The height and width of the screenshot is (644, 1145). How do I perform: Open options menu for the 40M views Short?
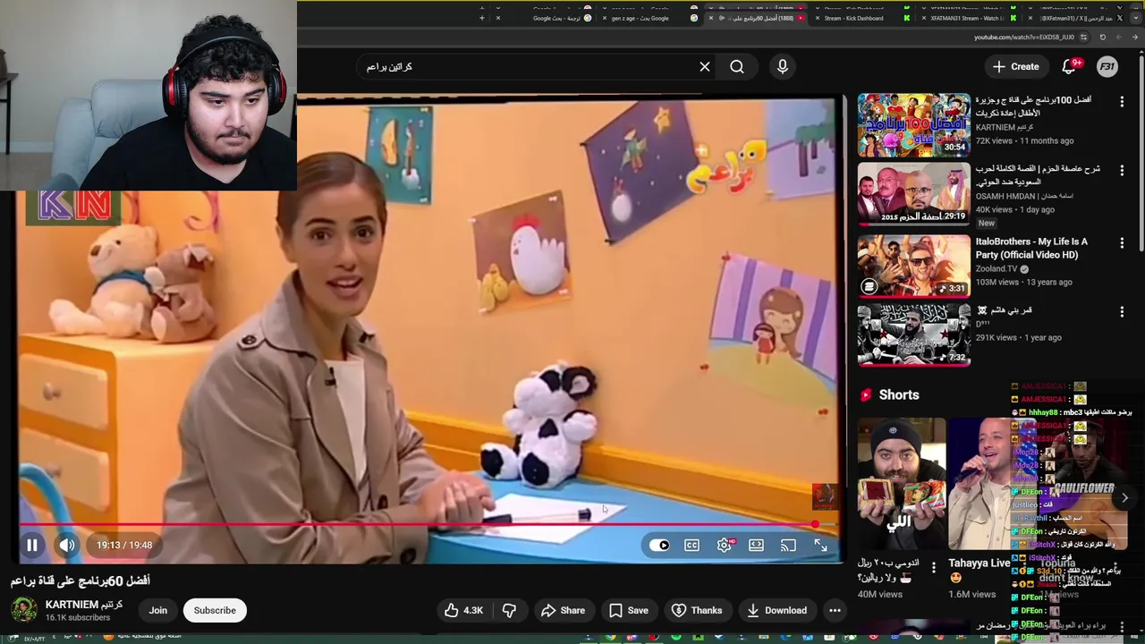(933, 568)
